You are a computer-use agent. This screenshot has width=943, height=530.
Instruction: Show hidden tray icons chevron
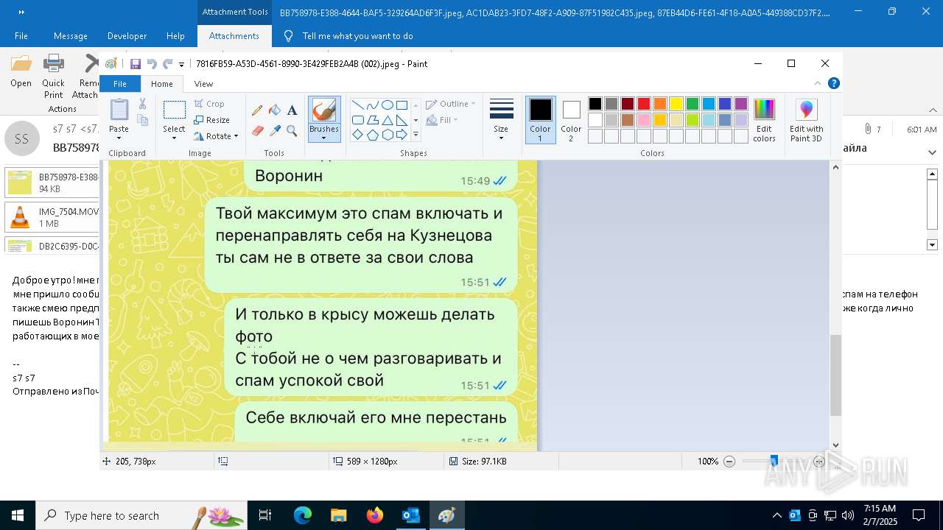point(777,515)
